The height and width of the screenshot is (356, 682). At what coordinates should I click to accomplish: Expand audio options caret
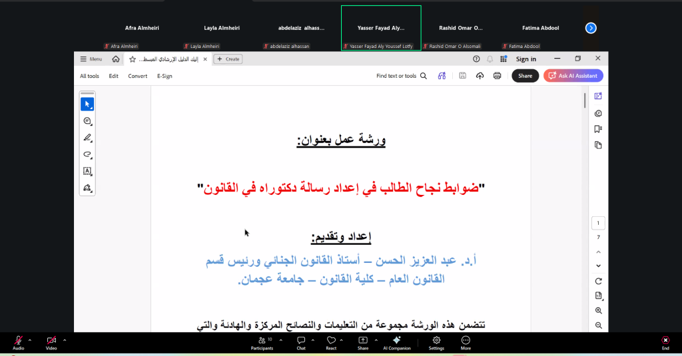(x=29, y=340)
